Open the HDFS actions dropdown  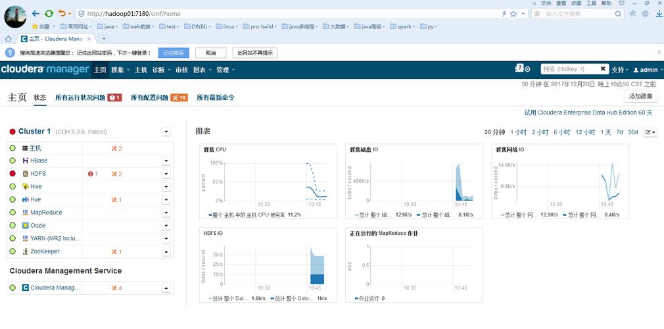click(166, 174)
